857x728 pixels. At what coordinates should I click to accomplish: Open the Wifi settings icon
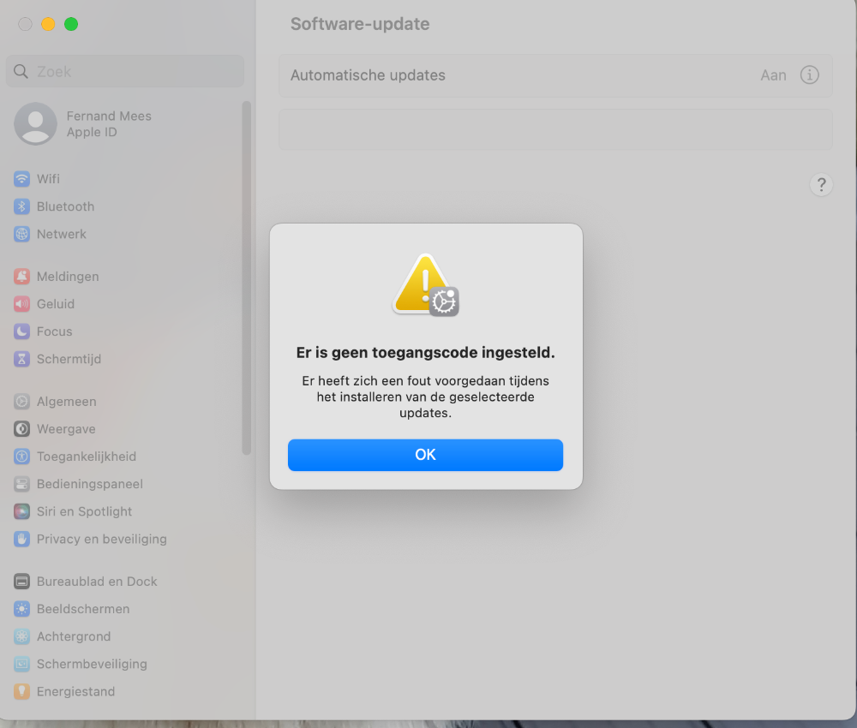pyautogui.click(x=22, y=179)
